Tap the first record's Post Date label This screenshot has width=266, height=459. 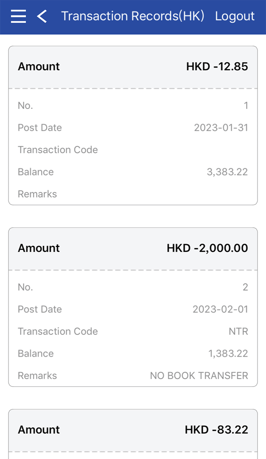pos(40,128)
